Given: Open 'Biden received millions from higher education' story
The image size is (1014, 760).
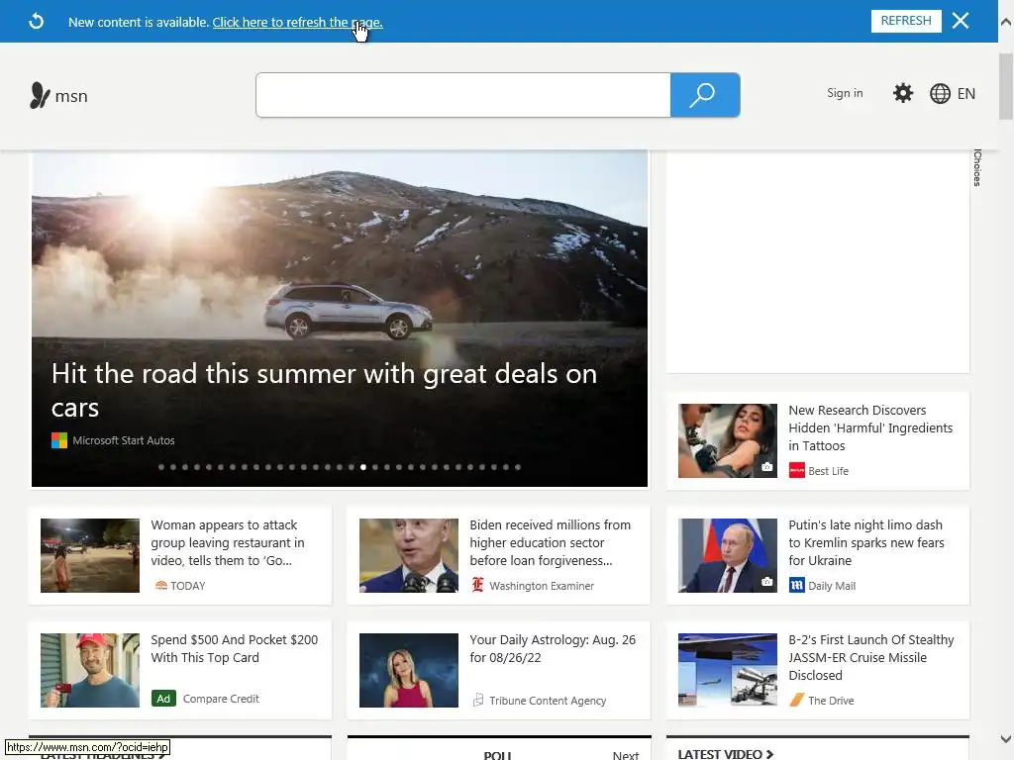Looking at the screenshot, I should pos(550,543).
